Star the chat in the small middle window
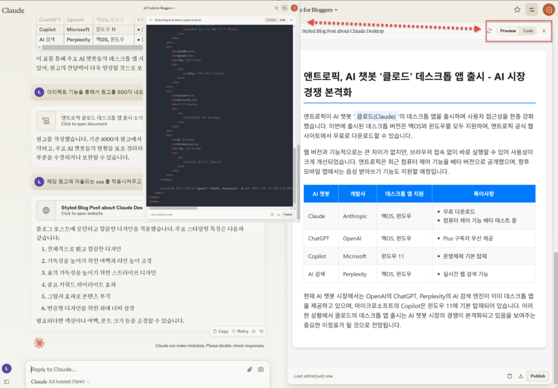This screenshot has height=388, width=558. (x=276, y=8)
